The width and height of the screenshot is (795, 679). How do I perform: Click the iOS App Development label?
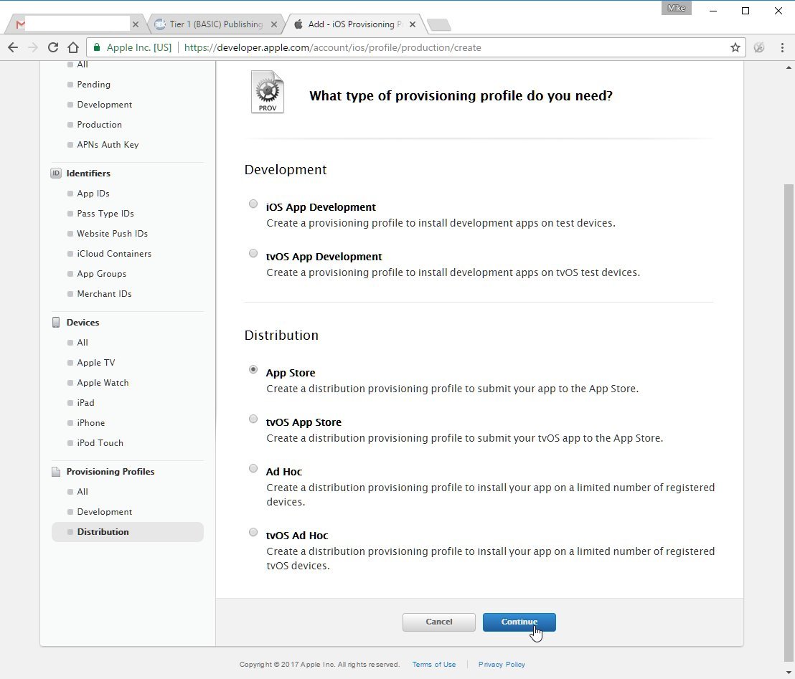tap(321, 207)
